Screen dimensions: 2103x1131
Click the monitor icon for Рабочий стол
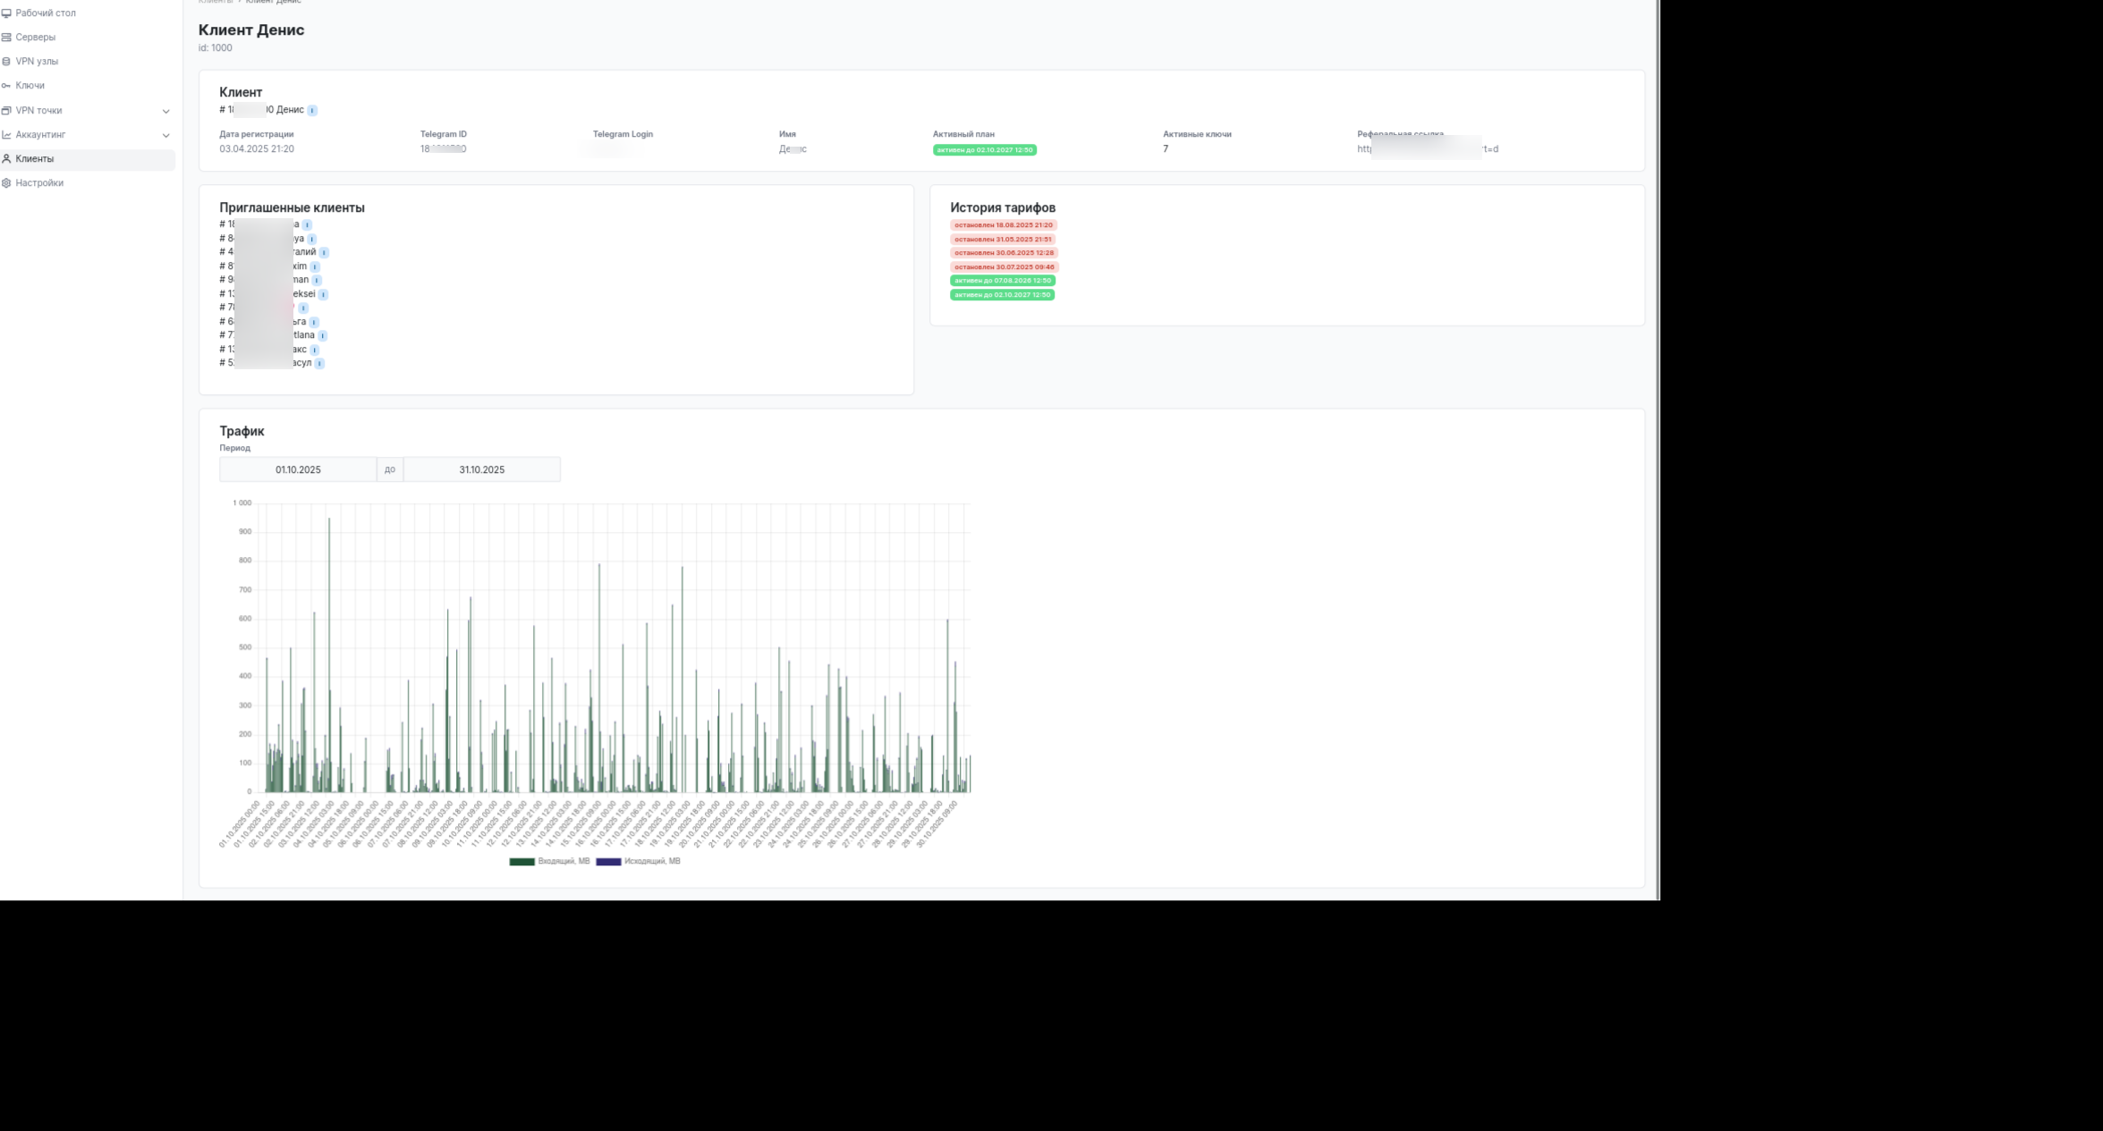(x=6, y=13)
